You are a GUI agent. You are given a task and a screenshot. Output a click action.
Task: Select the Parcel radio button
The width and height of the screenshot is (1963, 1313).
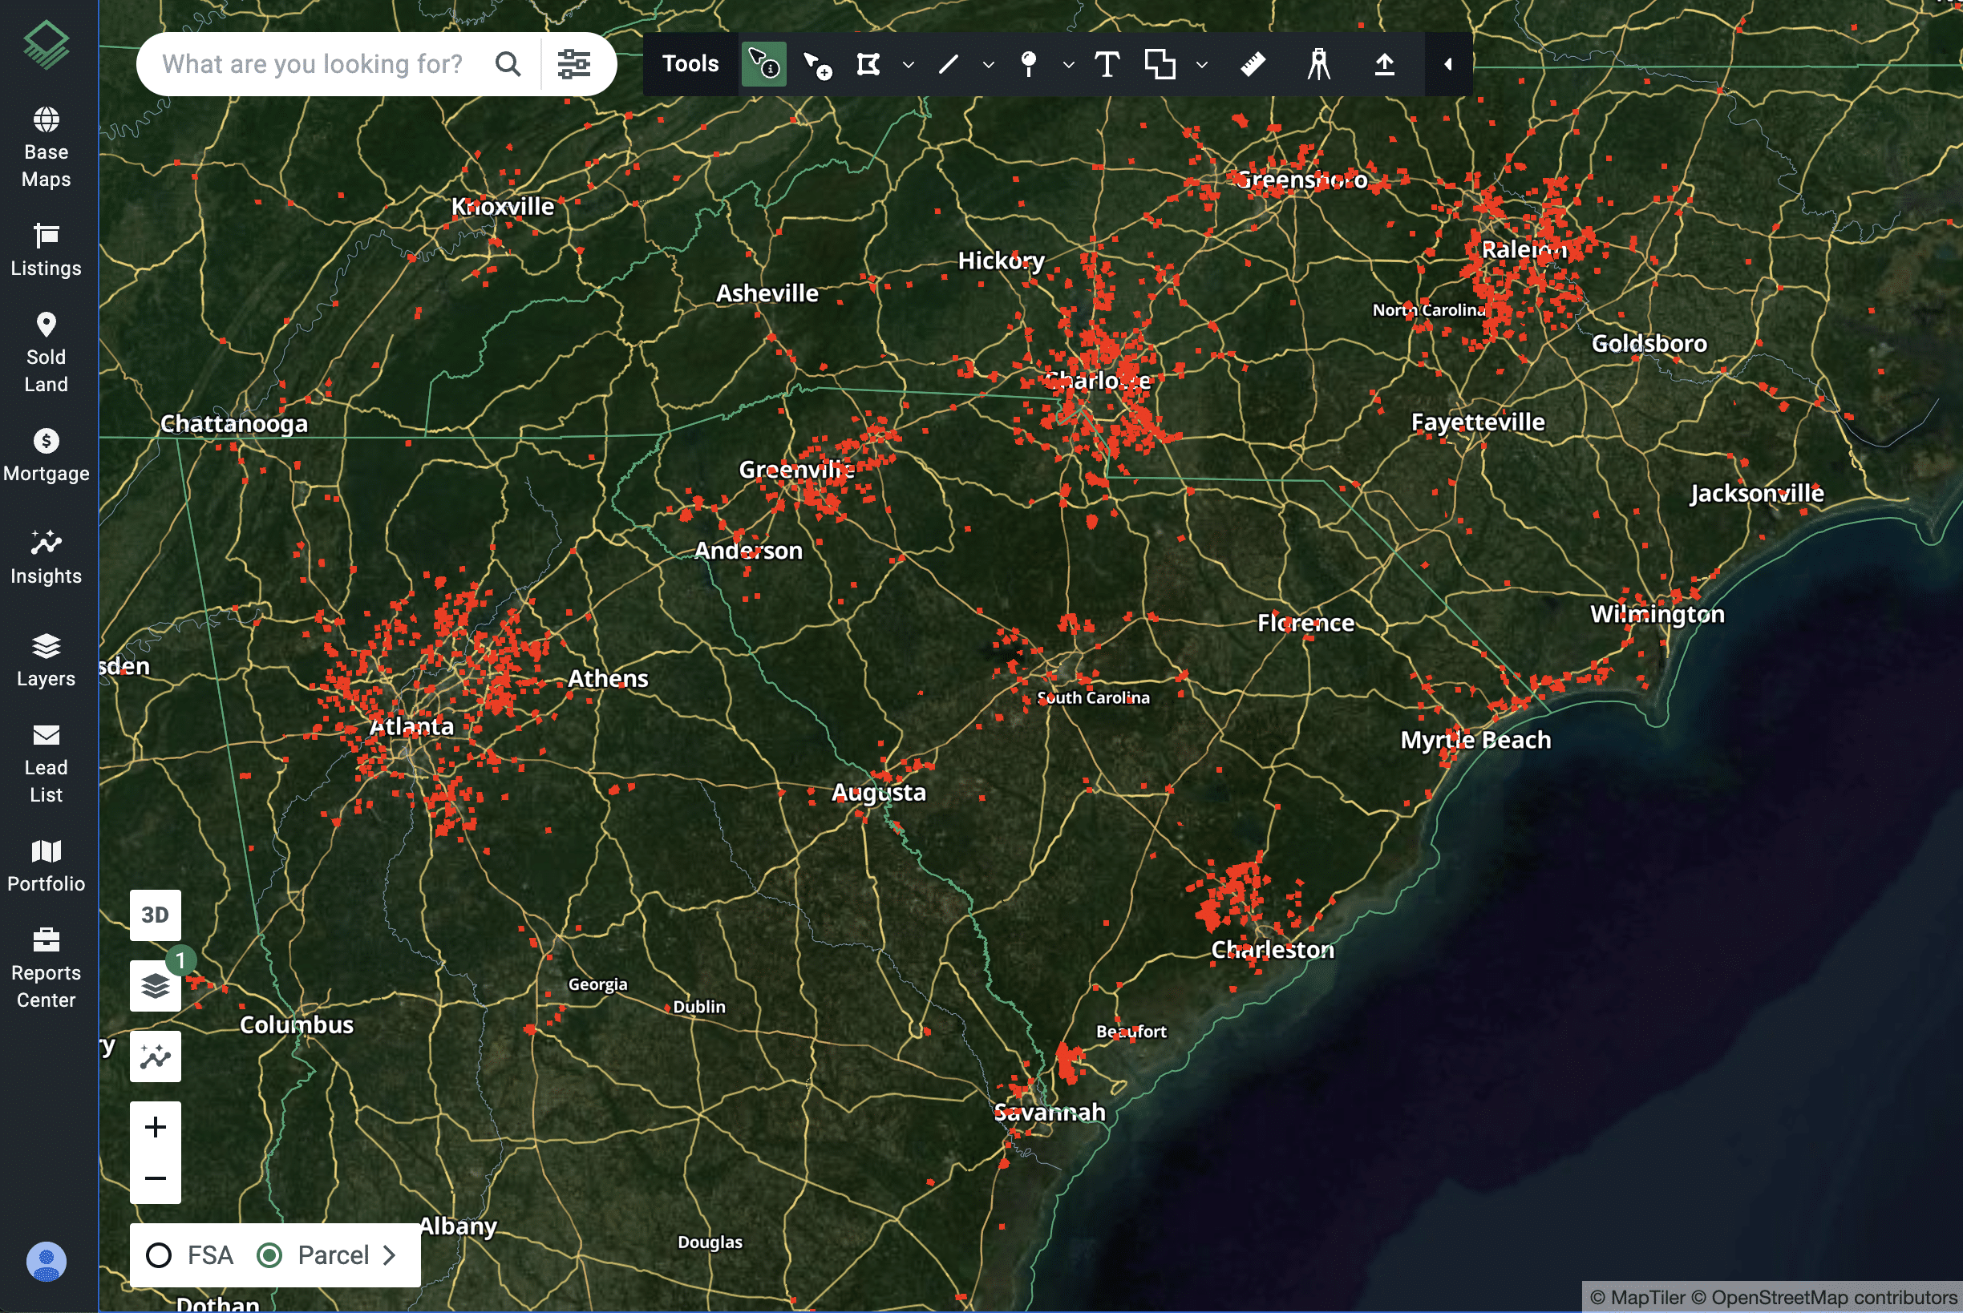click(270, 1254)
